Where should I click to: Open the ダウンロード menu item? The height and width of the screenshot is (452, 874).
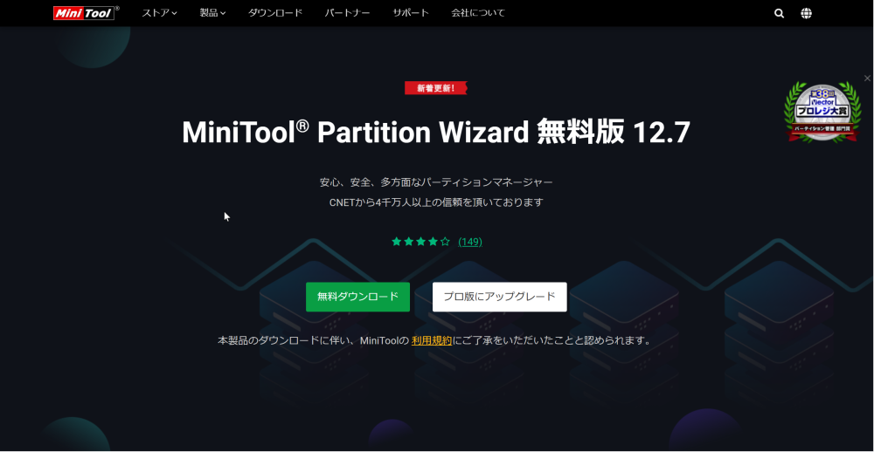tap(275, 13)
